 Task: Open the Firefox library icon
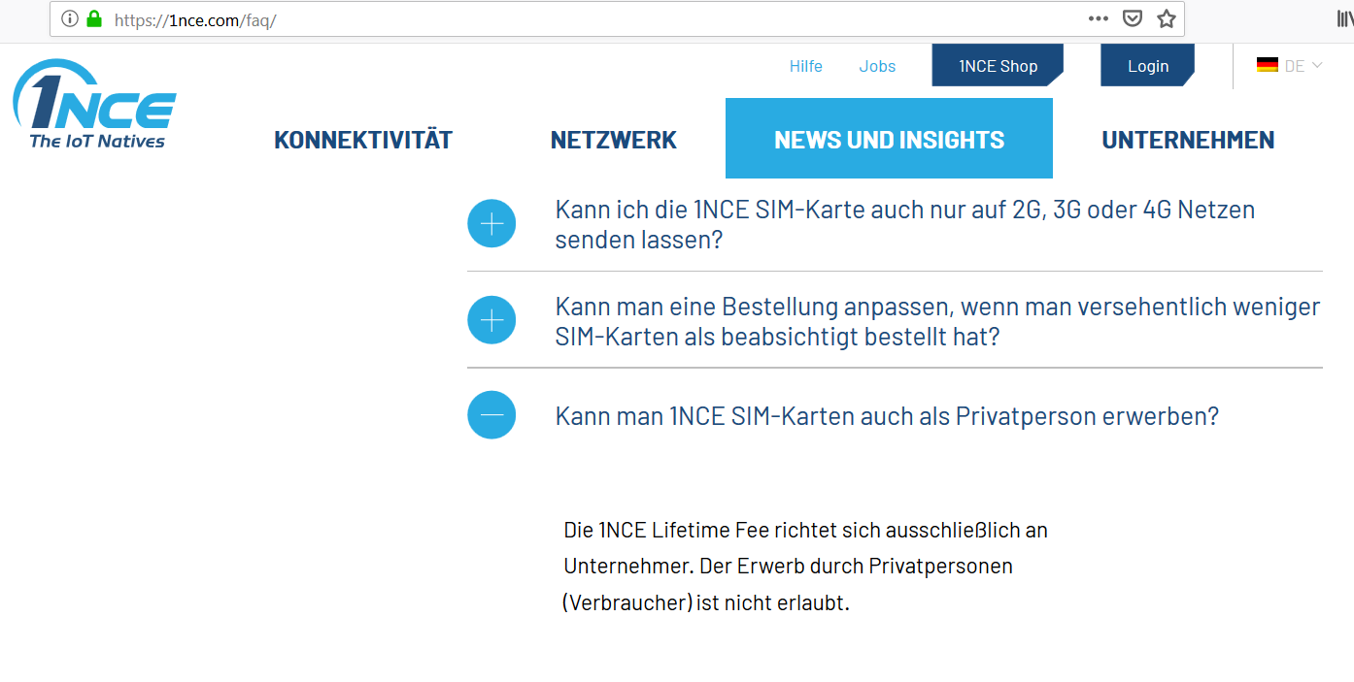pos(1346,18)
